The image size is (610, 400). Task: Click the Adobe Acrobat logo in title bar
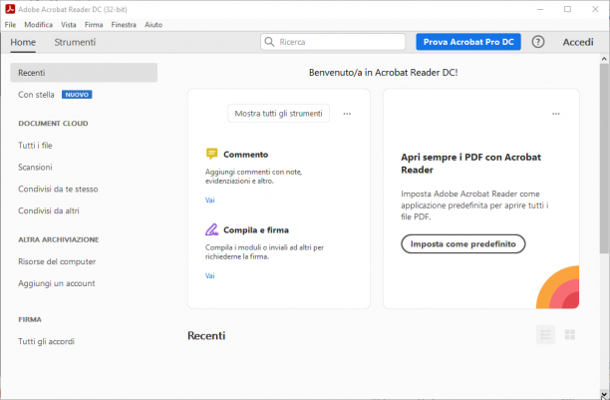click(10, 9)
